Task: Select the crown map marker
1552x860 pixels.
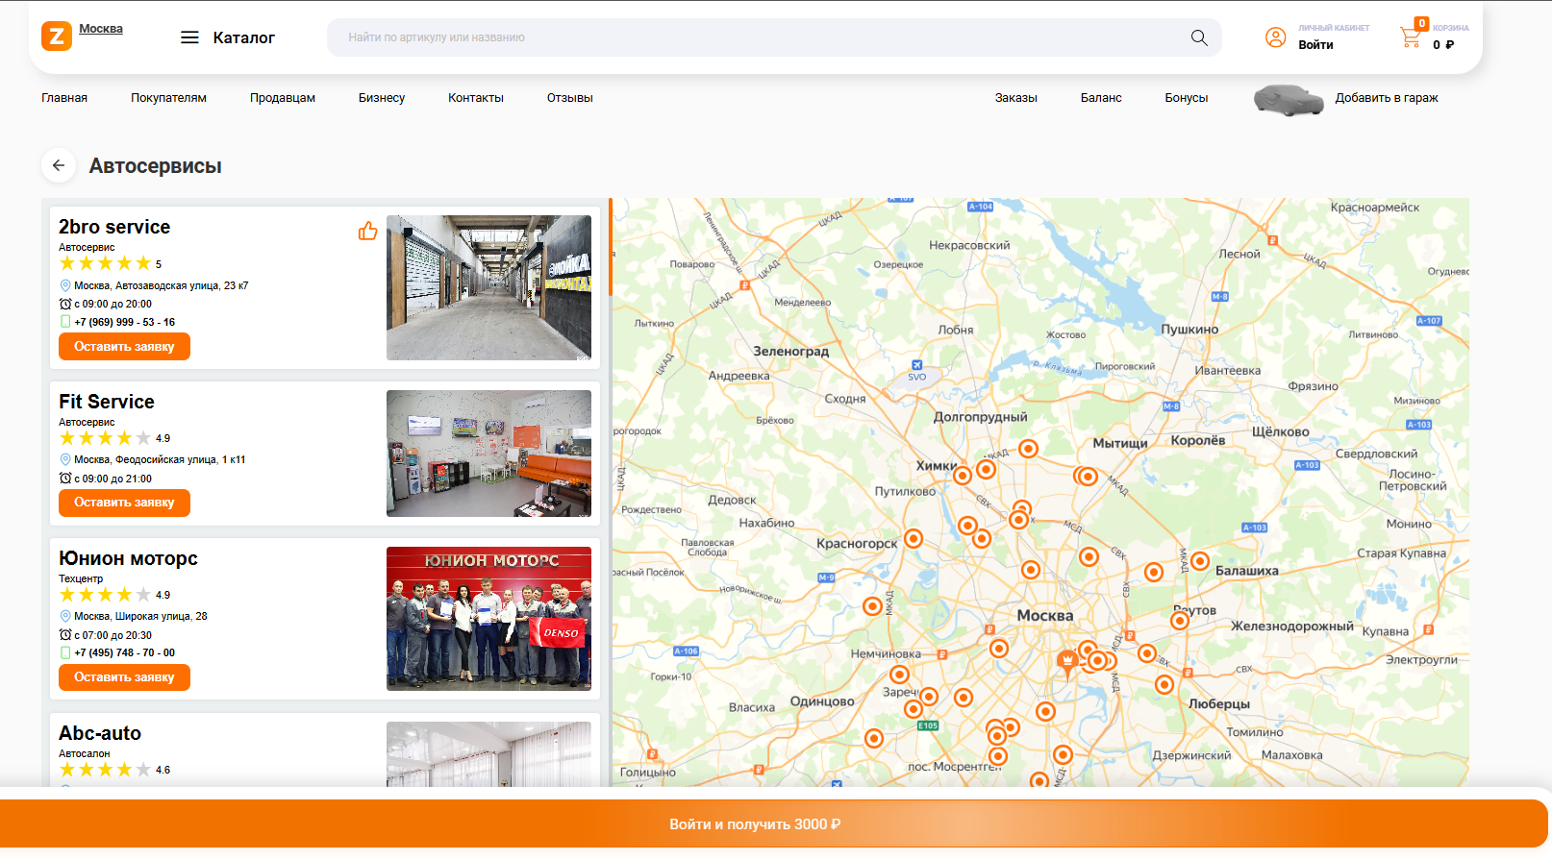Action: tap(1066, 661)
